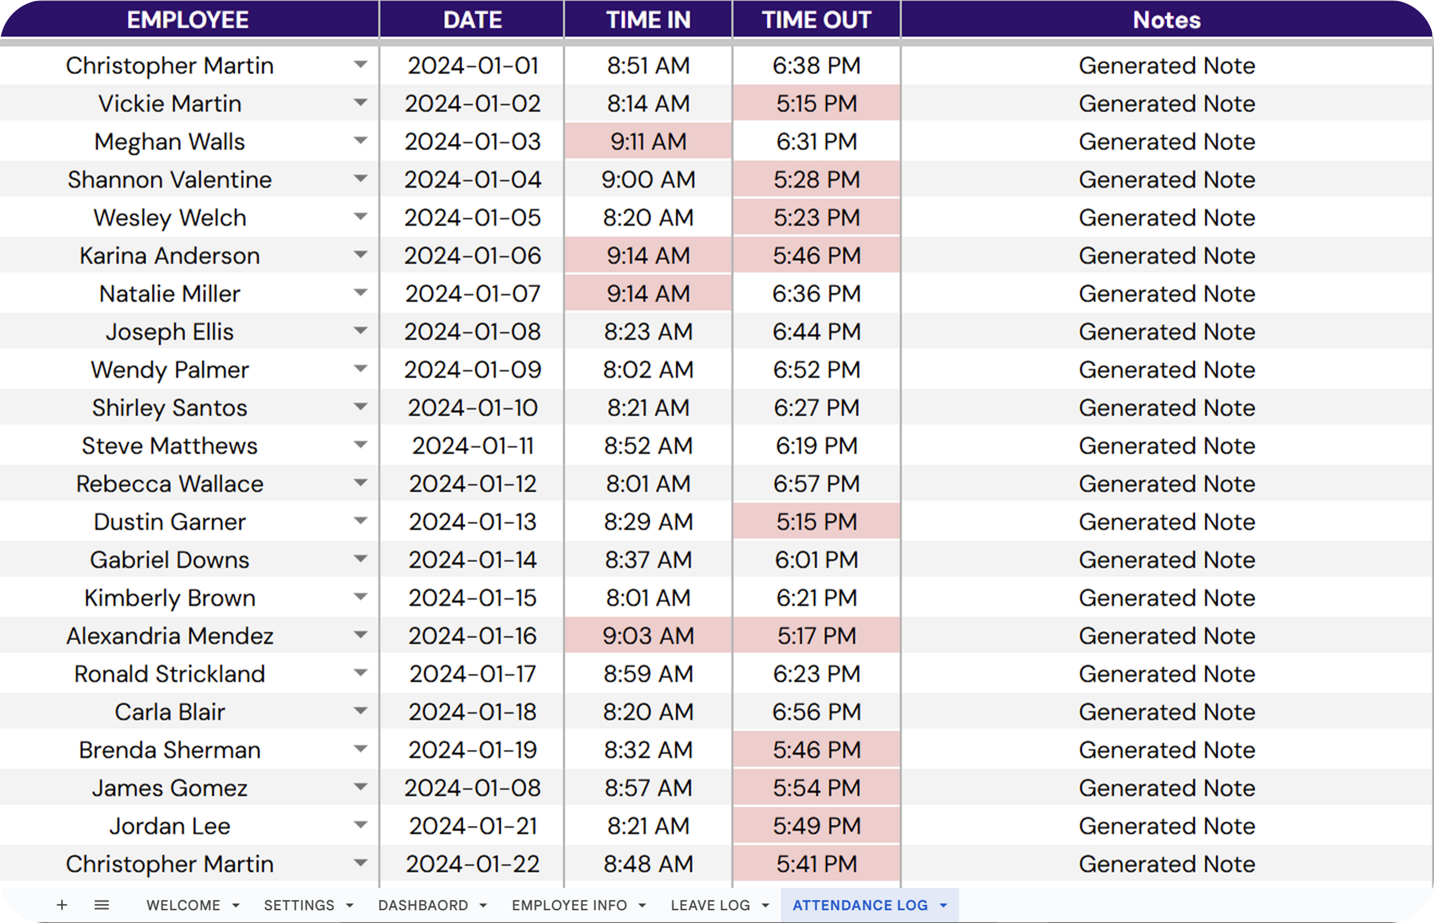Open ATTENDANCE LOG tab menu arrow
1434x923 pixels.
click(x=943, y=905)
